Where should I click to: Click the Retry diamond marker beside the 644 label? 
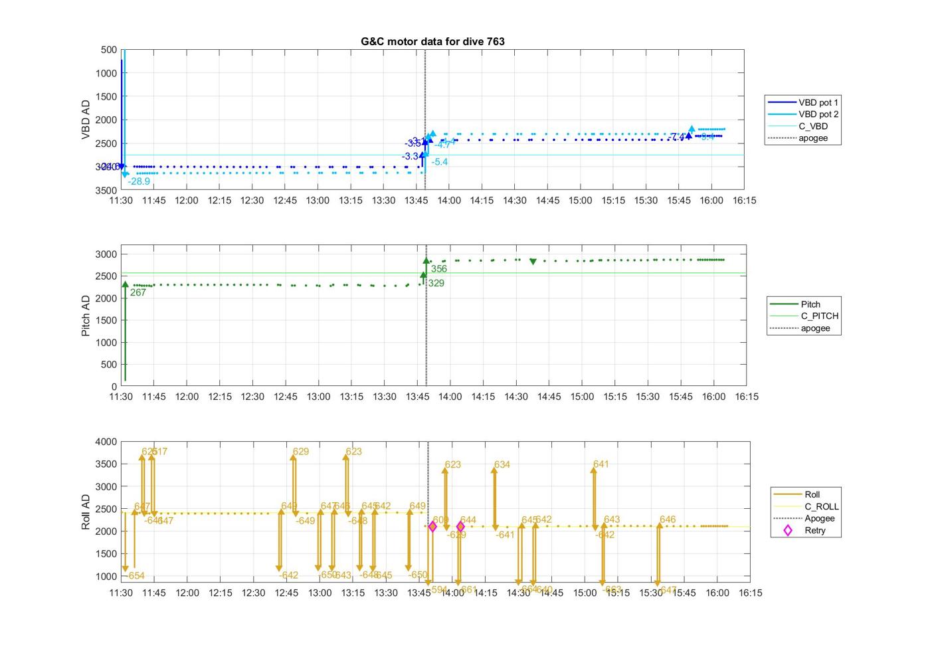pos(460,527)
